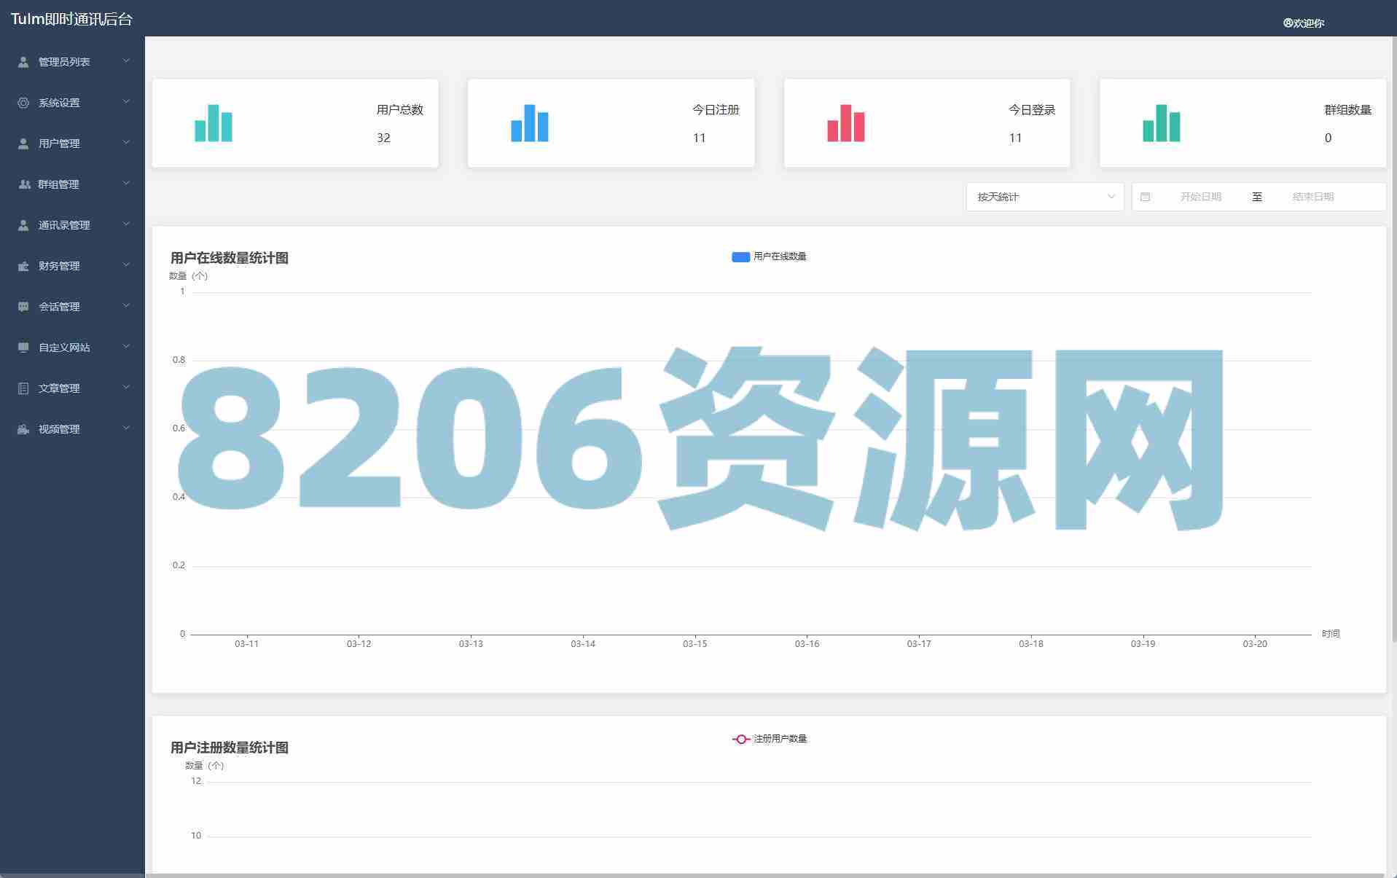This screenshot has height=878, width=1397.
Task: Click the 通讯录管理 contact icon
Action: [23, 225]
